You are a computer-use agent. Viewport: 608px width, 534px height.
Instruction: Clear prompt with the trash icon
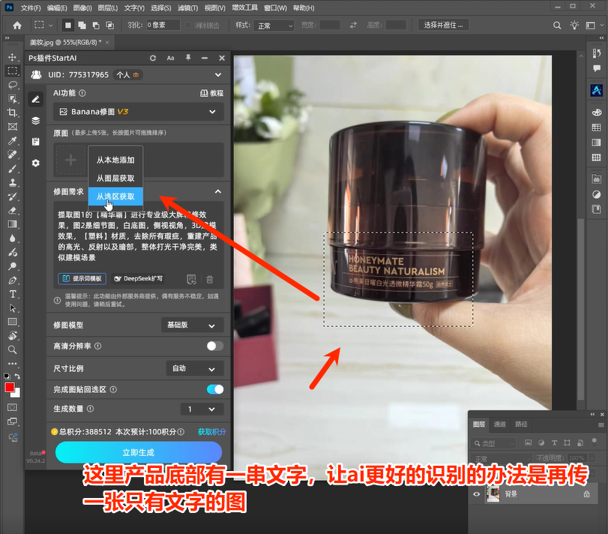pyautogui.click(x=210, y=279)
